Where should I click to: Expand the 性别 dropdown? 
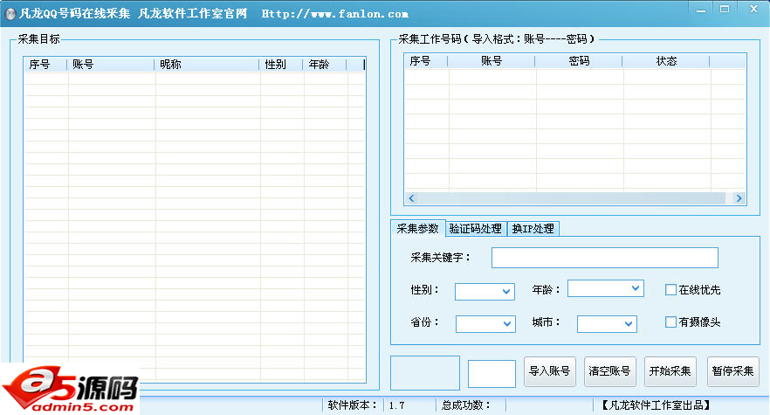coord(485,292)
